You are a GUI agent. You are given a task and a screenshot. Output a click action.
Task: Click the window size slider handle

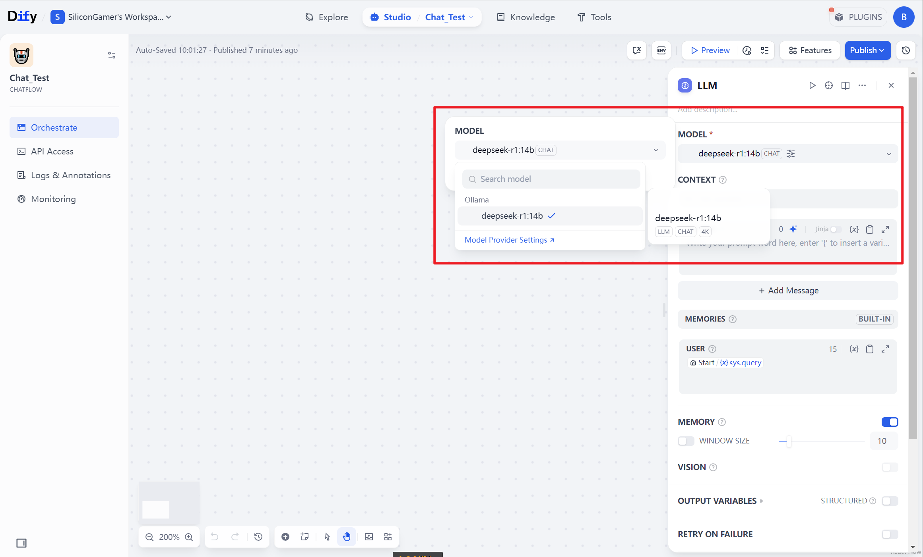[x=789, y=441]
